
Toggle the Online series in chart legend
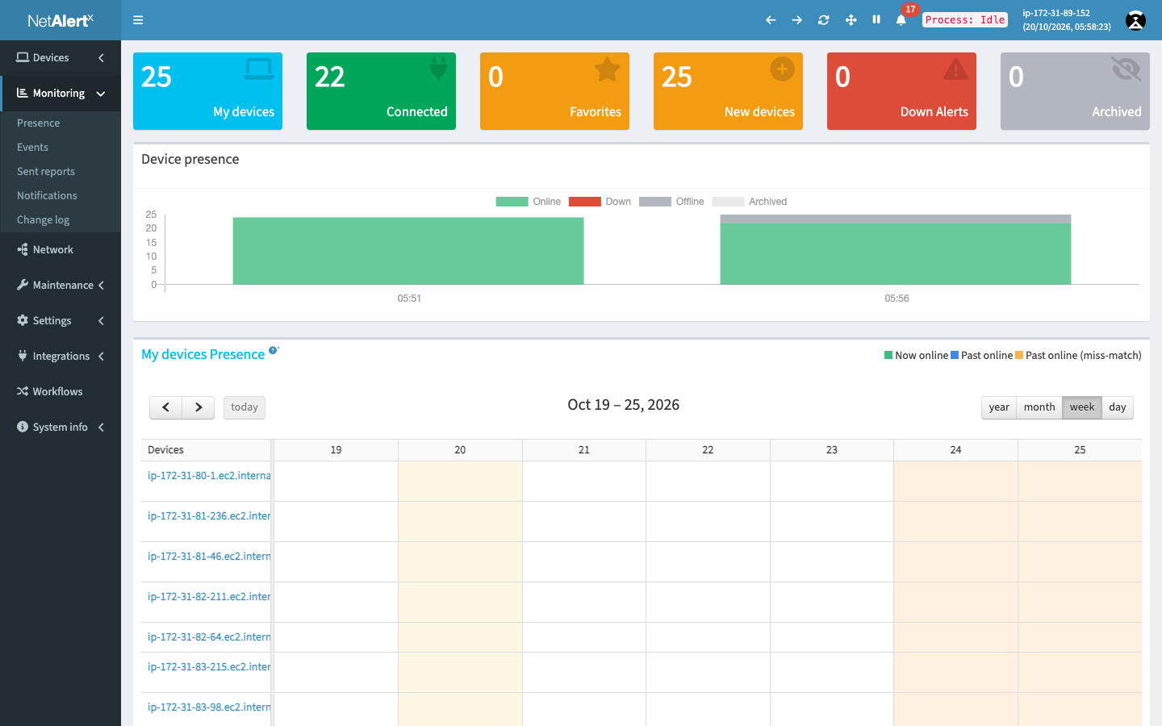click(x=529, y=202)
